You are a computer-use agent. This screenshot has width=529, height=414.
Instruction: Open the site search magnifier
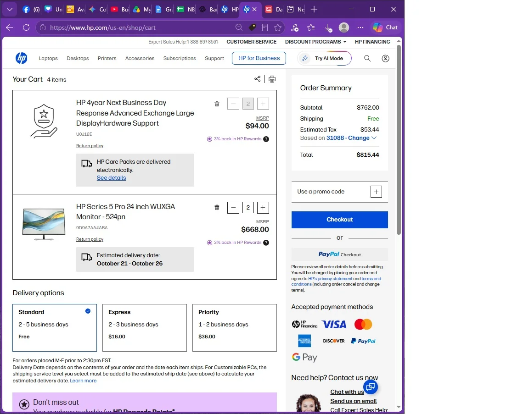coord(367,58)
